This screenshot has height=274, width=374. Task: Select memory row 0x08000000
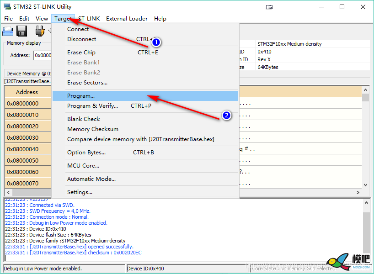(x=28, y=103)
